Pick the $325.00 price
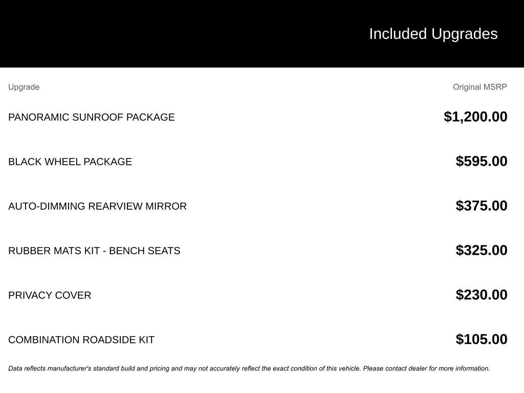Image resolution: width=524 pixels, height=393 pixels. pyautogui.click(x=482, y=250)
